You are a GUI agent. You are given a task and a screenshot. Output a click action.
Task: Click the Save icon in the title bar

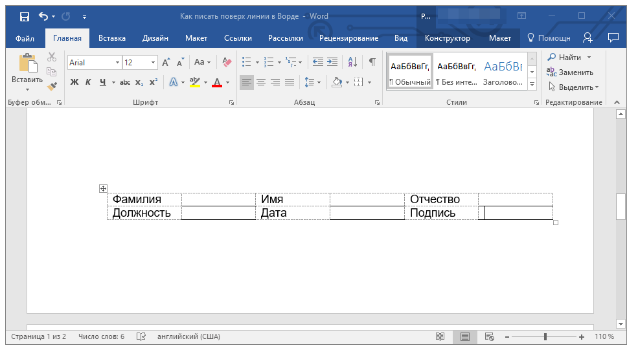(x=24, y=16)
